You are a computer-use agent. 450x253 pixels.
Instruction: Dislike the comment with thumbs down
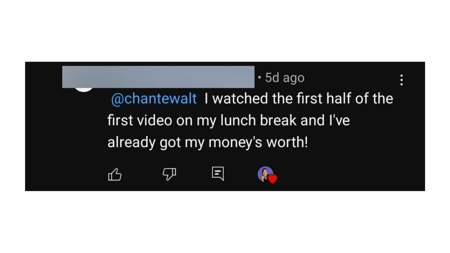tap(169, 174)
